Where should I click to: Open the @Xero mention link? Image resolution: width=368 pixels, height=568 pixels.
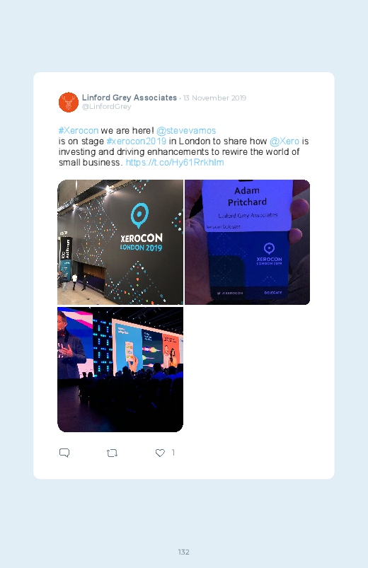tap(284, 141)
